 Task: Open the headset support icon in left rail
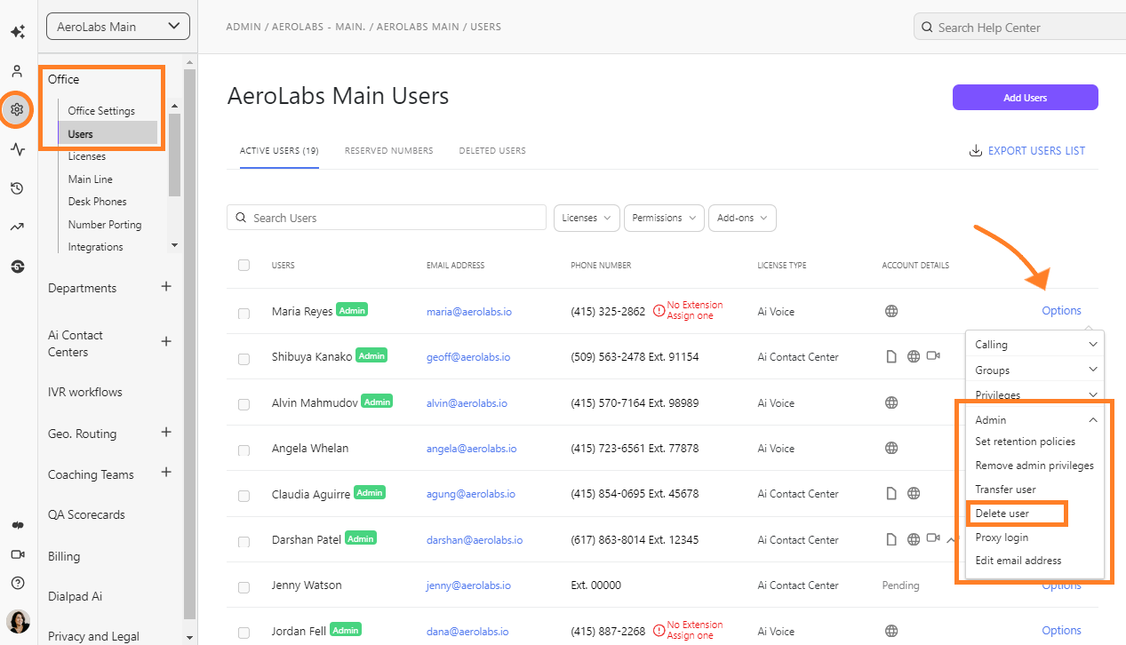pyautogui.click(x=17, y=267)
